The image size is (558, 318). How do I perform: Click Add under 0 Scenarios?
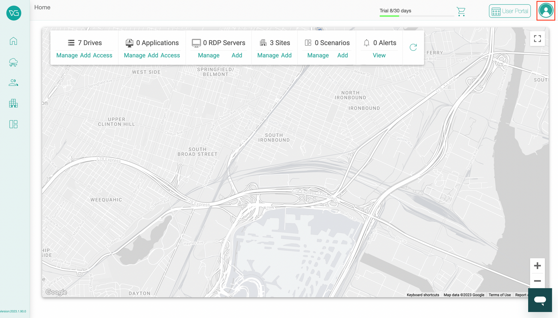343,55
